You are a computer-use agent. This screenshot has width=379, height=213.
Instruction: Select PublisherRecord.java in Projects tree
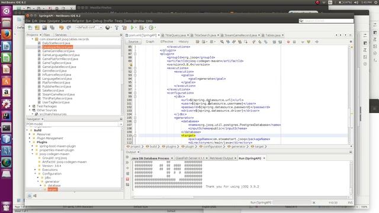click(56, 86)
